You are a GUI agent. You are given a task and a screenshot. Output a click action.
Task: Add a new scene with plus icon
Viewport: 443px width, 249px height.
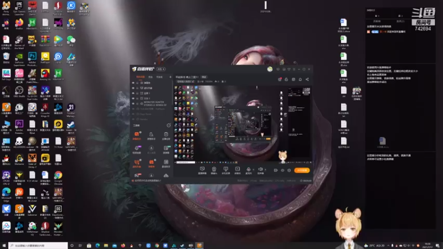pos(170,77)
